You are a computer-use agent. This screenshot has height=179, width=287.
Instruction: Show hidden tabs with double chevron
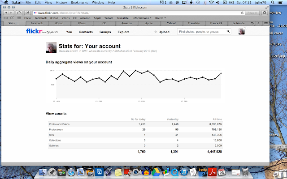(x=252, y=23)
